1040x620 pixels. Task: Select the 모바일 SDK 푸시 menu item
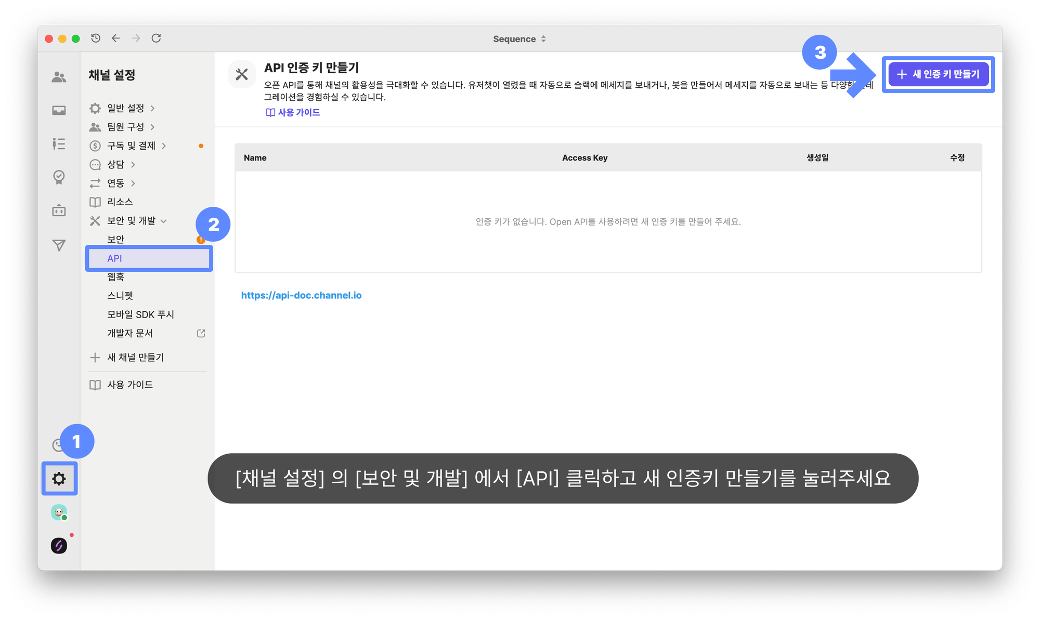140,314
